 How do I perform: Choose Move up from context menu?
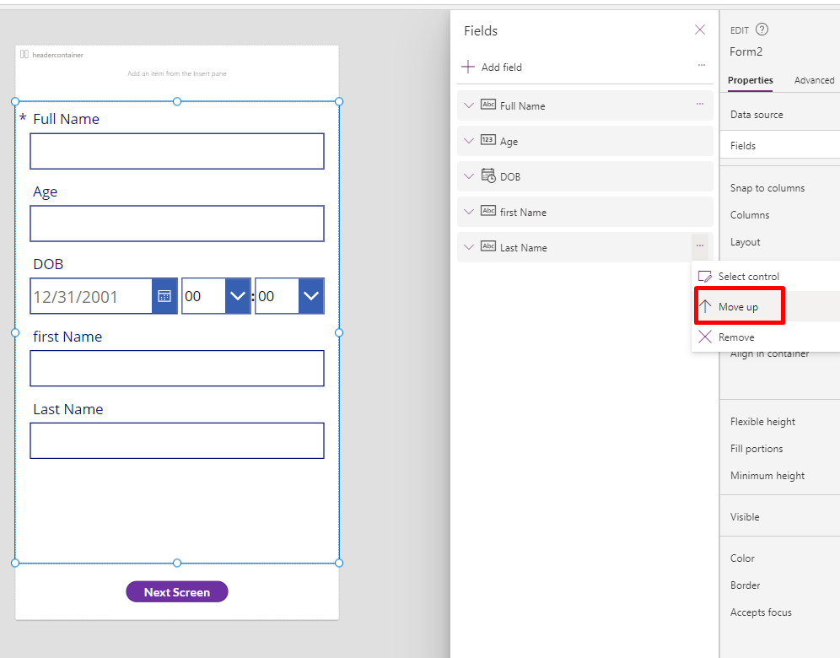(x=766, y=306)
